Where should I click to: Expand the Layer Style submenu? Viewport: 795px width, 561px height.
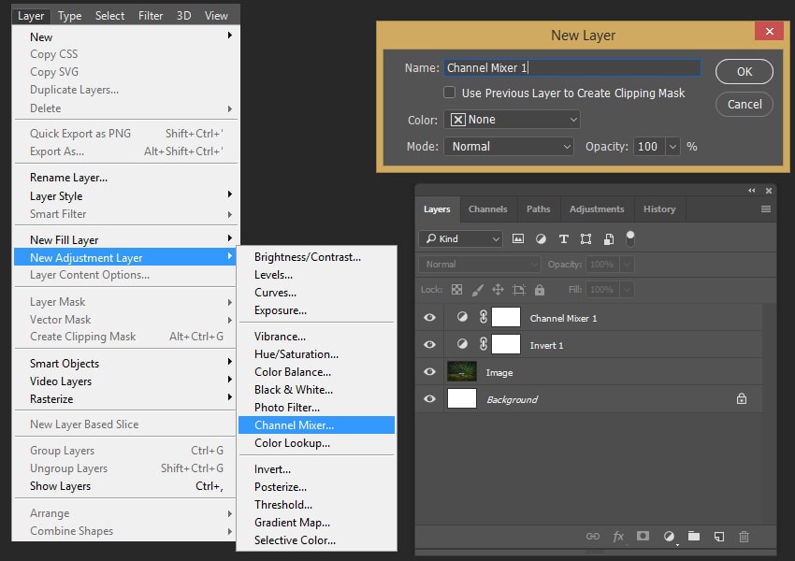click(125, 195)
